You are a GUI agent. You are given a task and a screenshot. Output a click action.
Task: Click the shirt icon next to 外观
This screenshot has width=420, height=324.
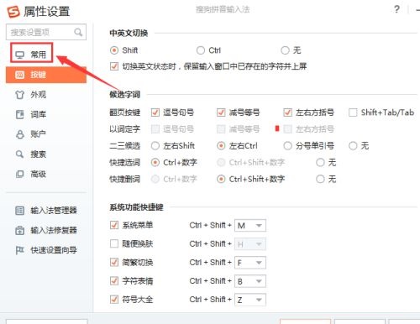coord(19,95)
